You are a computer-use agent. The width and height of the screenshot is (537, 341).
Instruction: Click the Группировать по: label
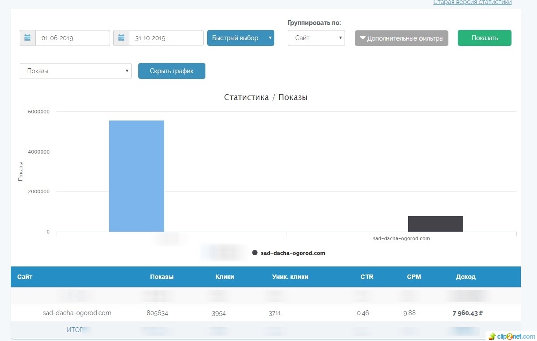314,23
